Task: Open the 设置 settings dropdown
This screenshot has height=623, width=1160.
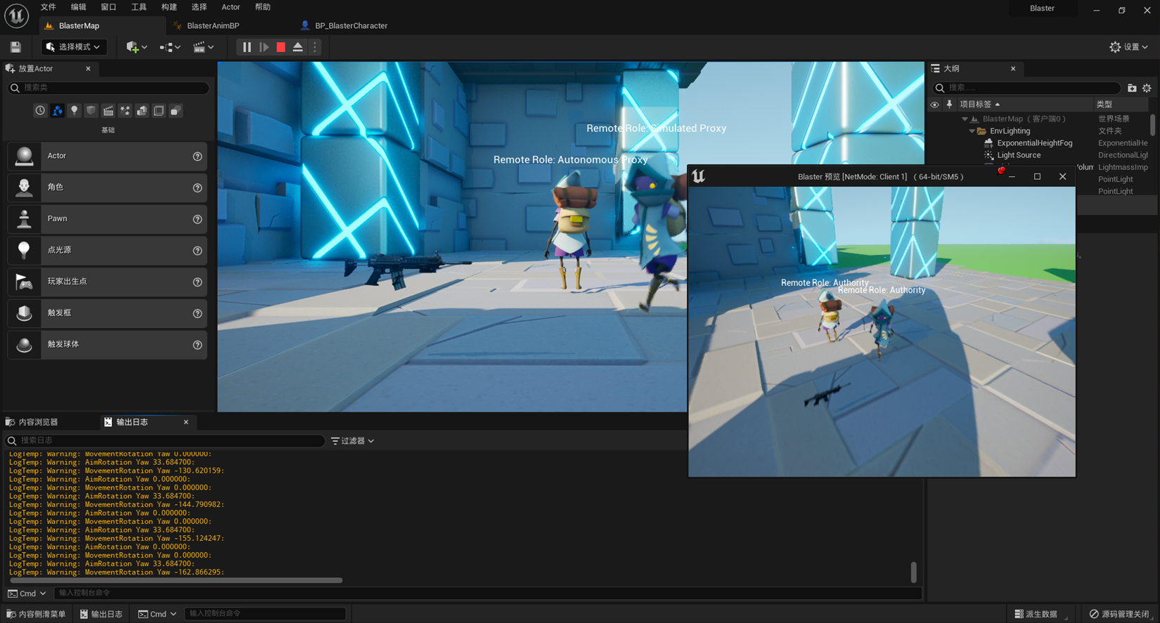Action: 1128,47
